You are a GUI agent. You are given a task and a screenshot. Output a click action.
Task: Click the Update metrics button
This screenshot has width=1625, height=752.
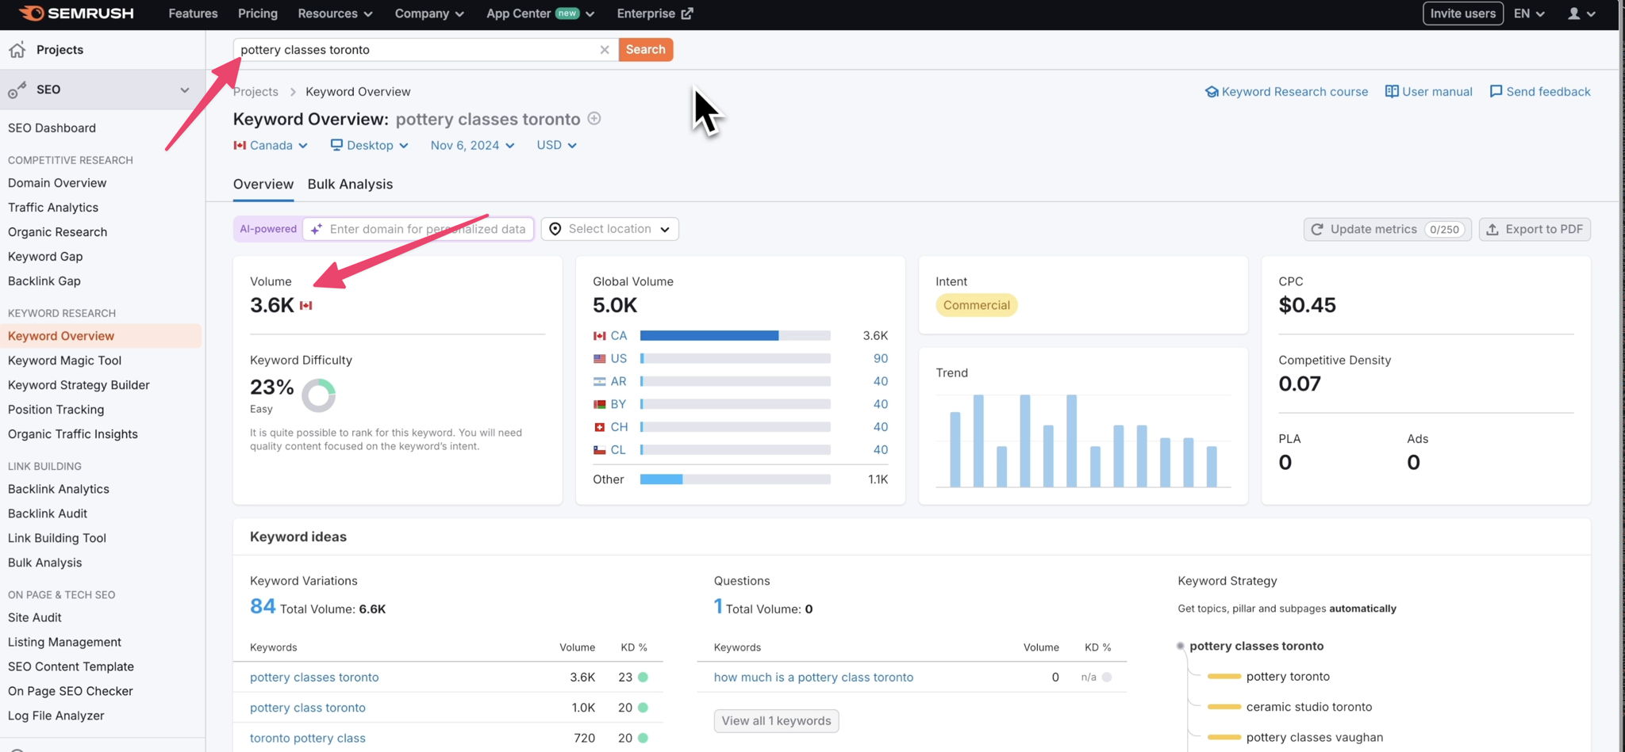(x=1387, y=229)
